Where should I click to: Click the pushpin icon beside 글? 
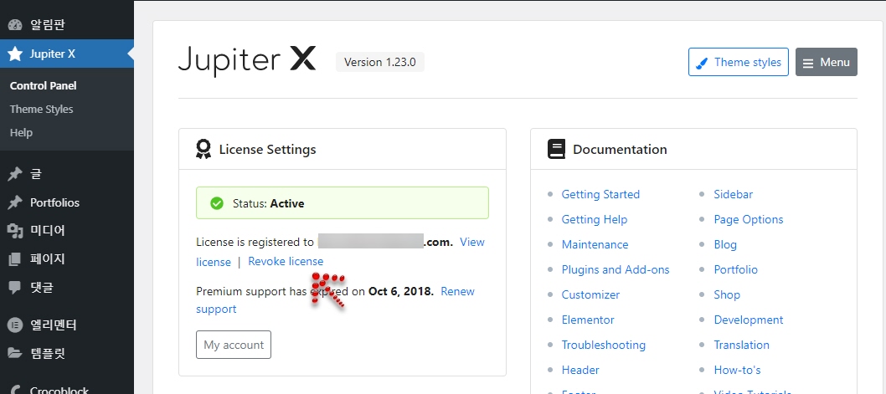pos(15,175)
